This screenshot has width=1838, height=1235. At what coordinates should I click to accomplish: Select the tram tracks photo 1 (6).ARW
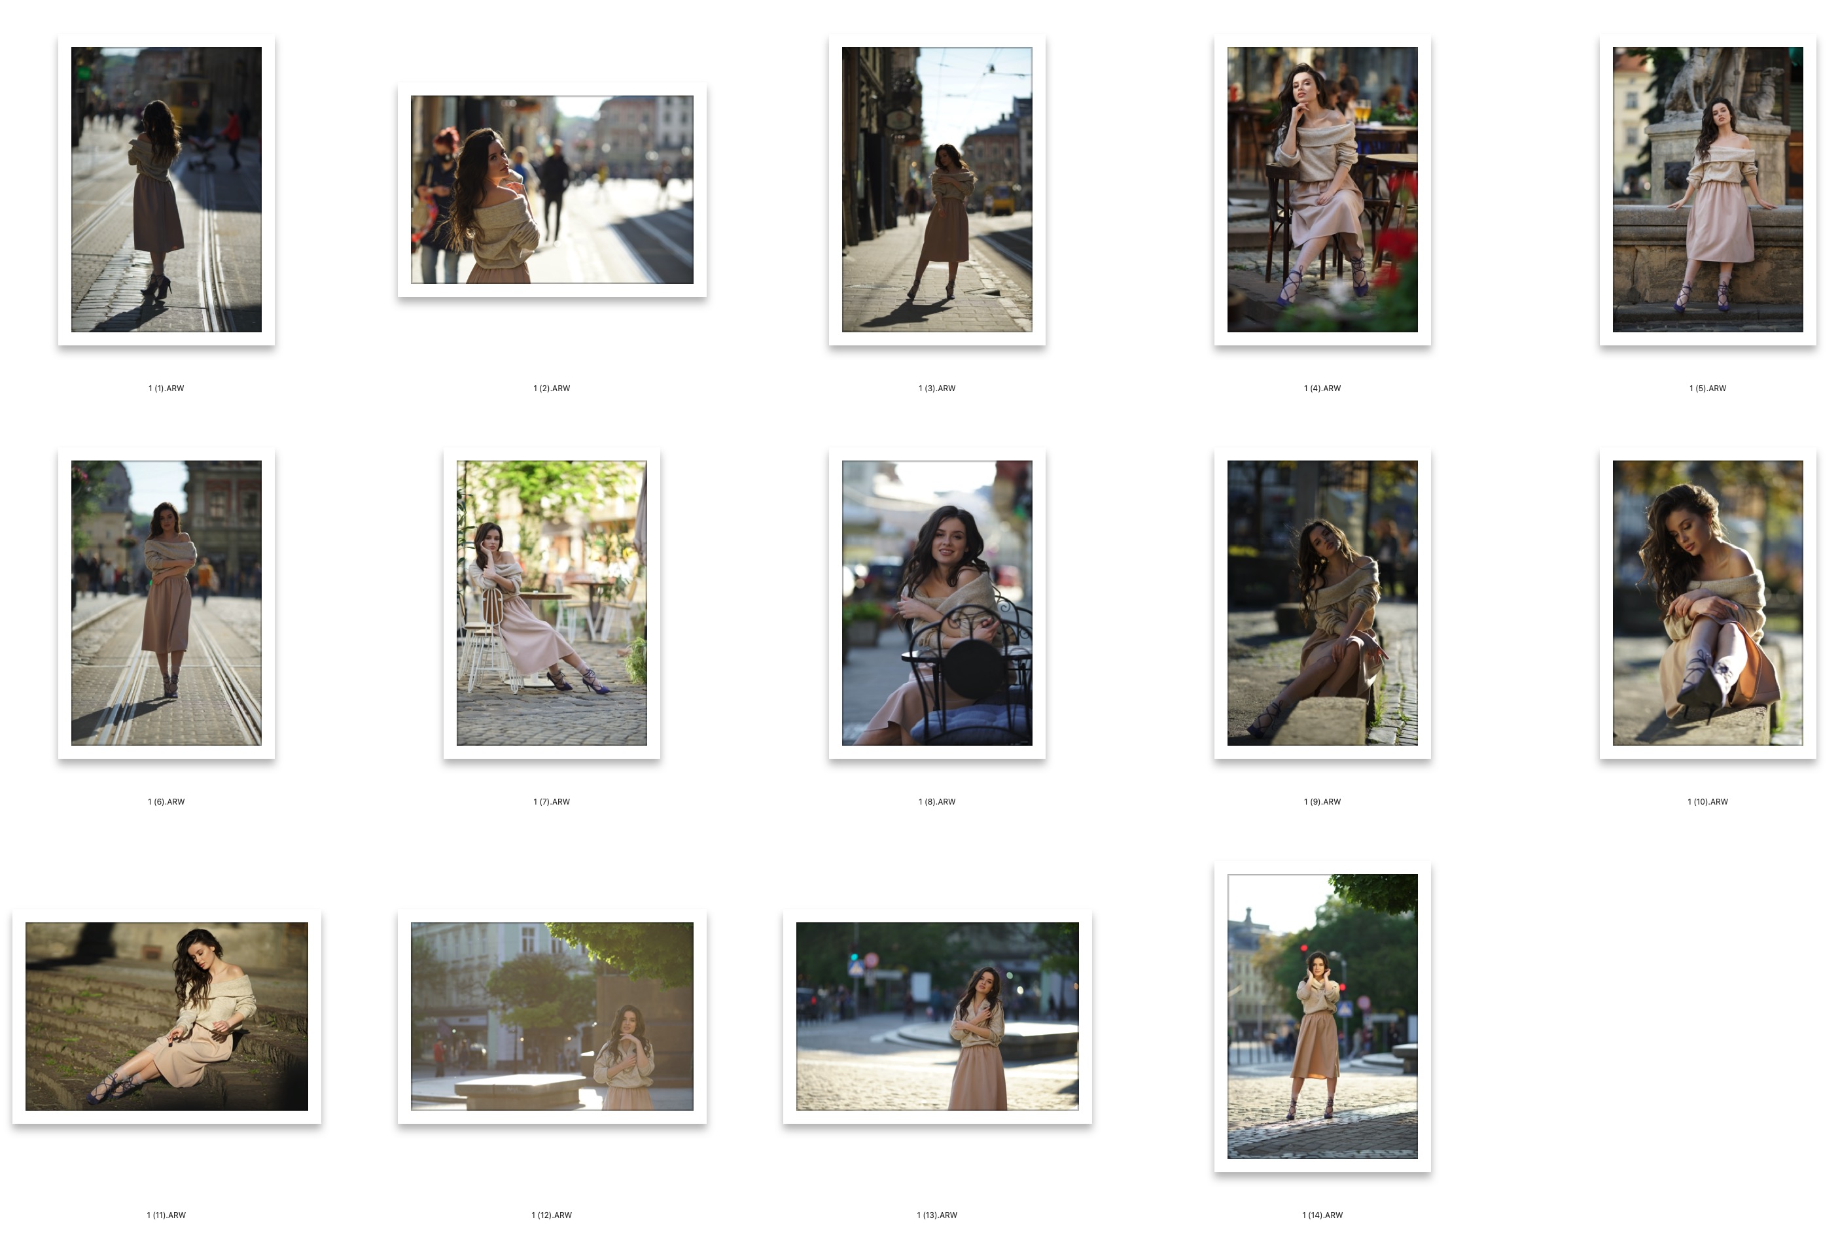[166, 602]
